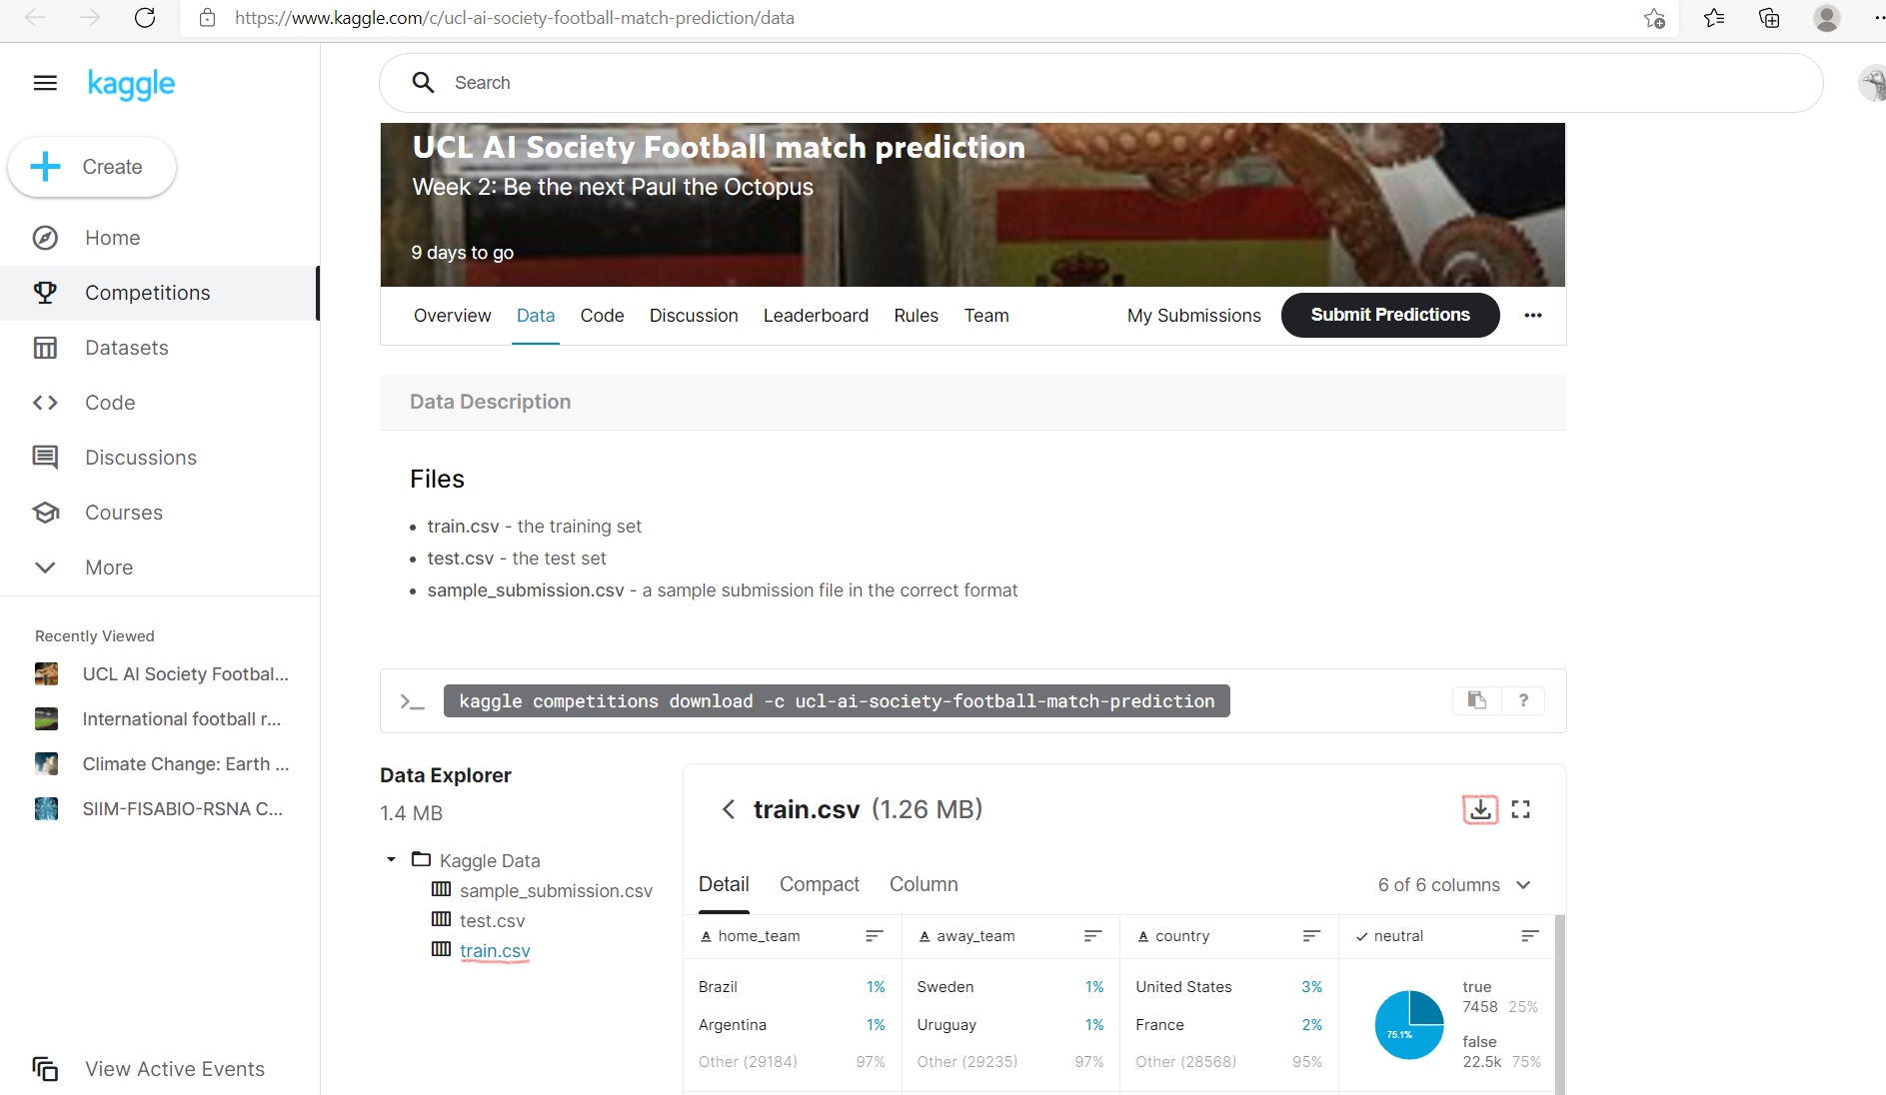Click the Submit Predictions button

1390,315
